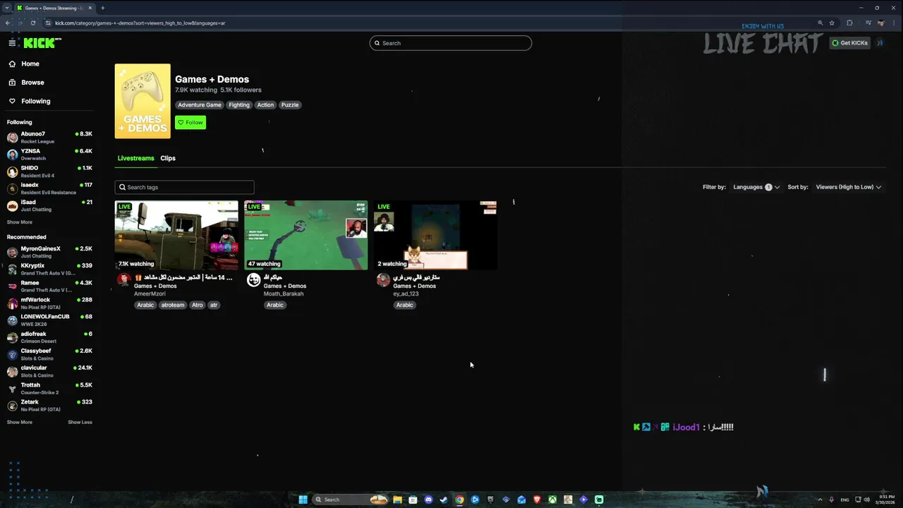Open Discord from taskbar
This screenshot has width=903, height=508.
click(x=428, y=500)
